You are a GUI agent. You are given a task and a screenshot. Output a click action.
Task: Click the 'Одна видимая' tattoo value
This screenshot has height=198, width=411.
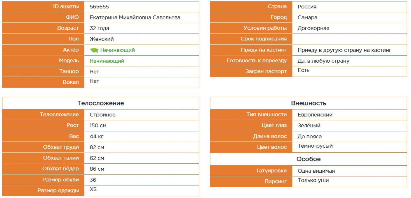(x=316, y=171)
